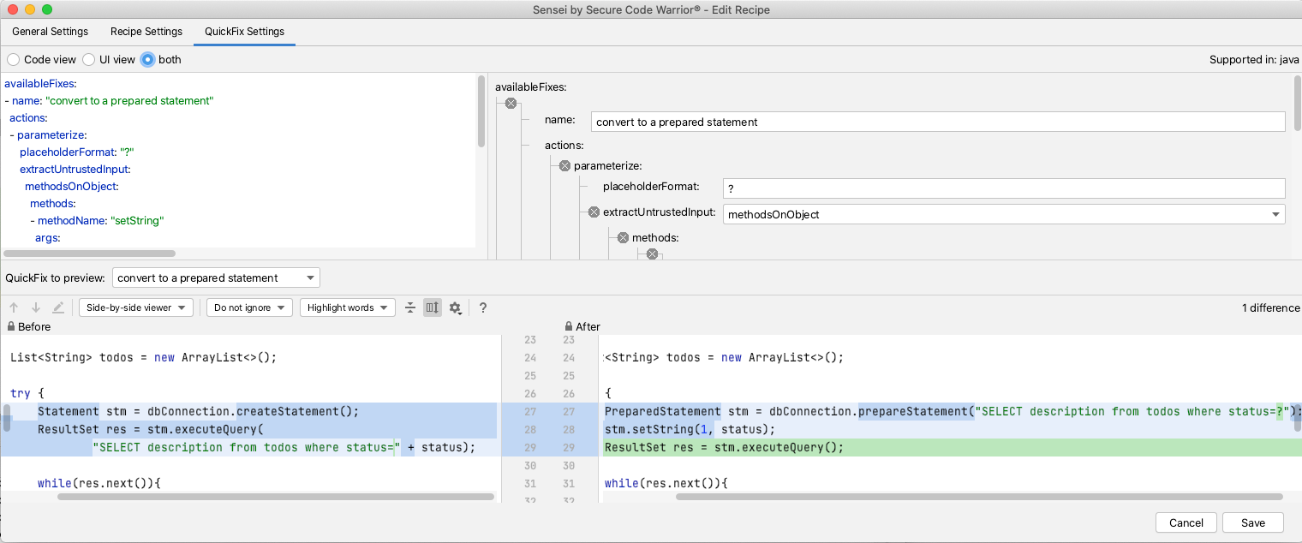Screen dimensions: 1302x543
Task: Remove the first availableFixes entry
Action: coord(511,103)
